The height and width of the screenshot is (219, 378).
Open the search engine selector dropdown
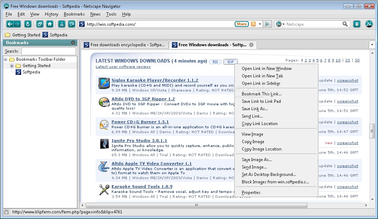[280, 24]
